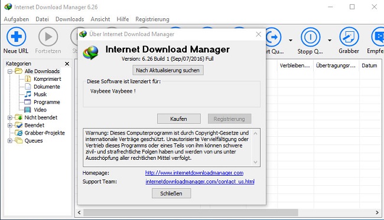Click the horizontal scrollbar thumb
Screen dimensions: 384x220
(x=191, y=212)
